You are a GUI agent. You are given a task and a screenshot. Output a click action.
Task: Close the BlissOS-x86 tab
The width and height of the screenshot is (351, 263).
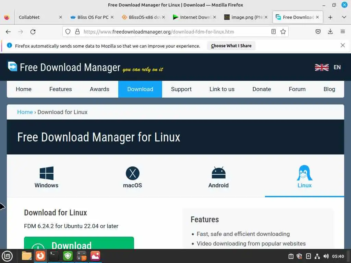tap(164, 17)
